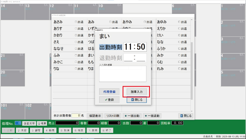Toggle the 出退 checkbox for らむ
Viewport: 246px width, 139px height.
click(179, 62)
